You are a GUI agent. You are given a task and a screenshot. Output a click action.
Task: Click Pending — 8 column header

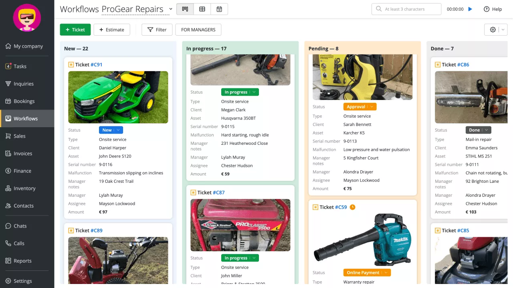[323, 48]
